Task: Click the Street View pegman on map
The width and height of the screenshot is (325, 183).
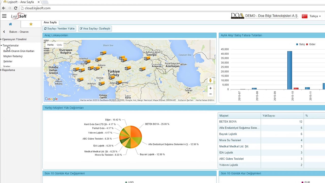Action: (210, 81)
